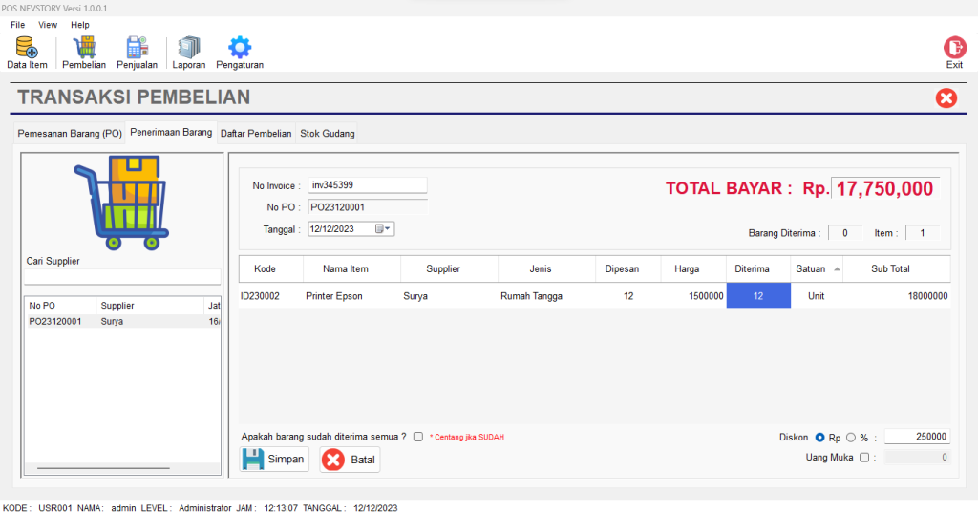Screen dimensions: 978x515
Task: Open the File menu
Action: pos(17,25)
